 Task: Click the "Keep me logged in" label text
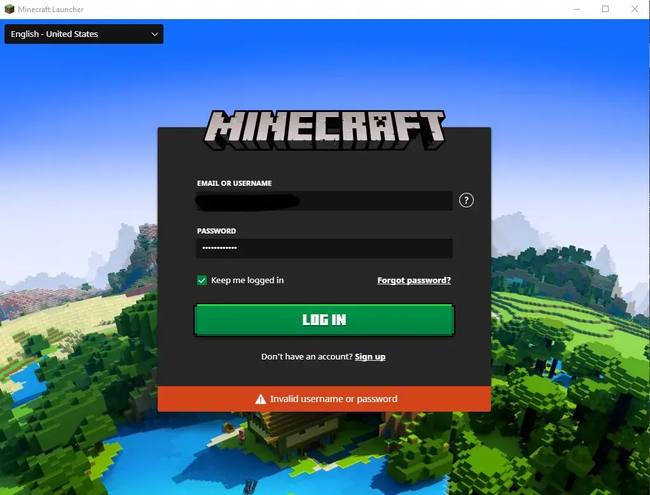pyautogui.click(x=247, y=281)
